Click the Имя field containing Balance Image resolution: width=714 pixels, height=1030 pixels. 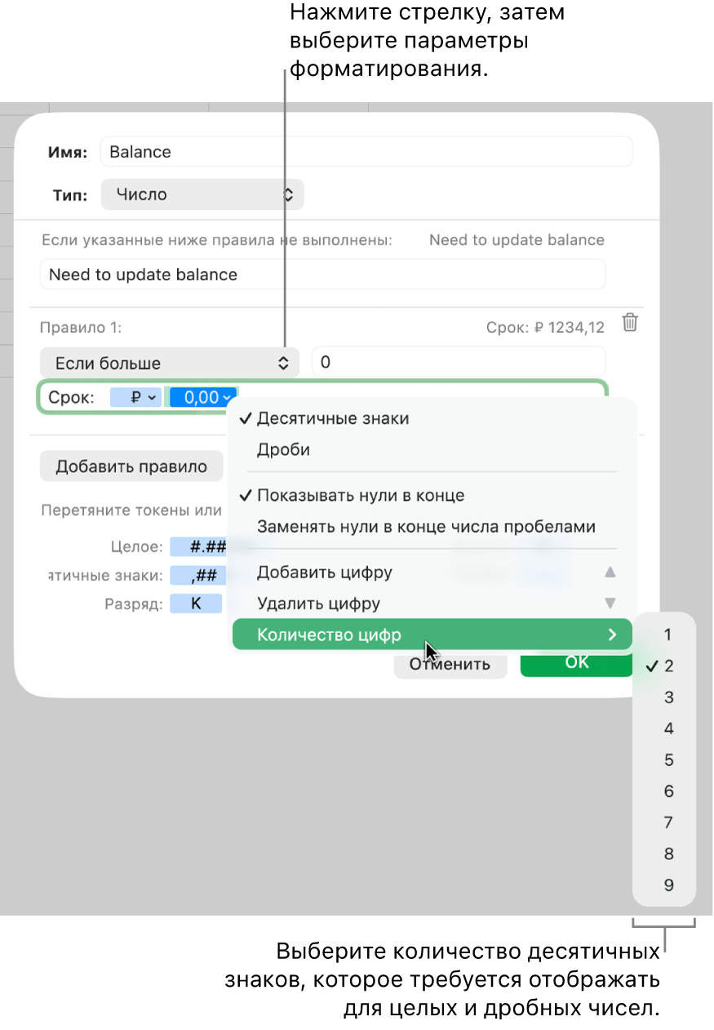(366, 151)
